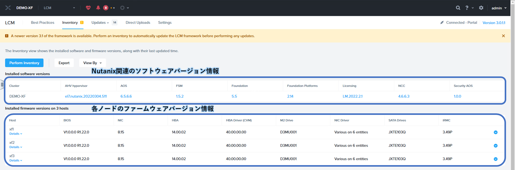Open the Foundation 5.5 version link
This screenshot has width=515, height=170.
(x=234, y=96)
